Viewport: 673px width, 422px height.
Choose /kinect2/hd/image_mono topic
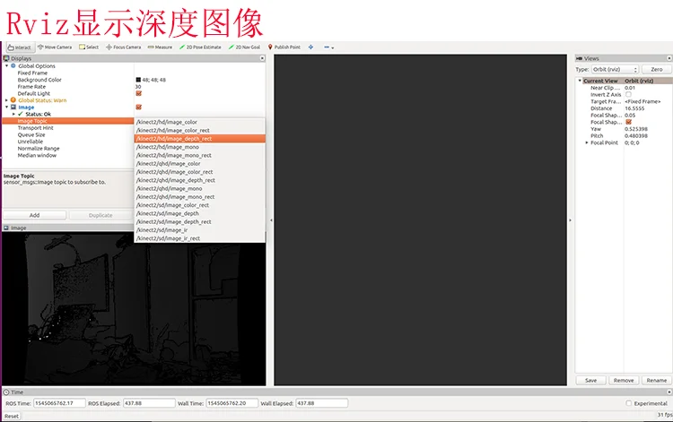(x=199, y=147)
